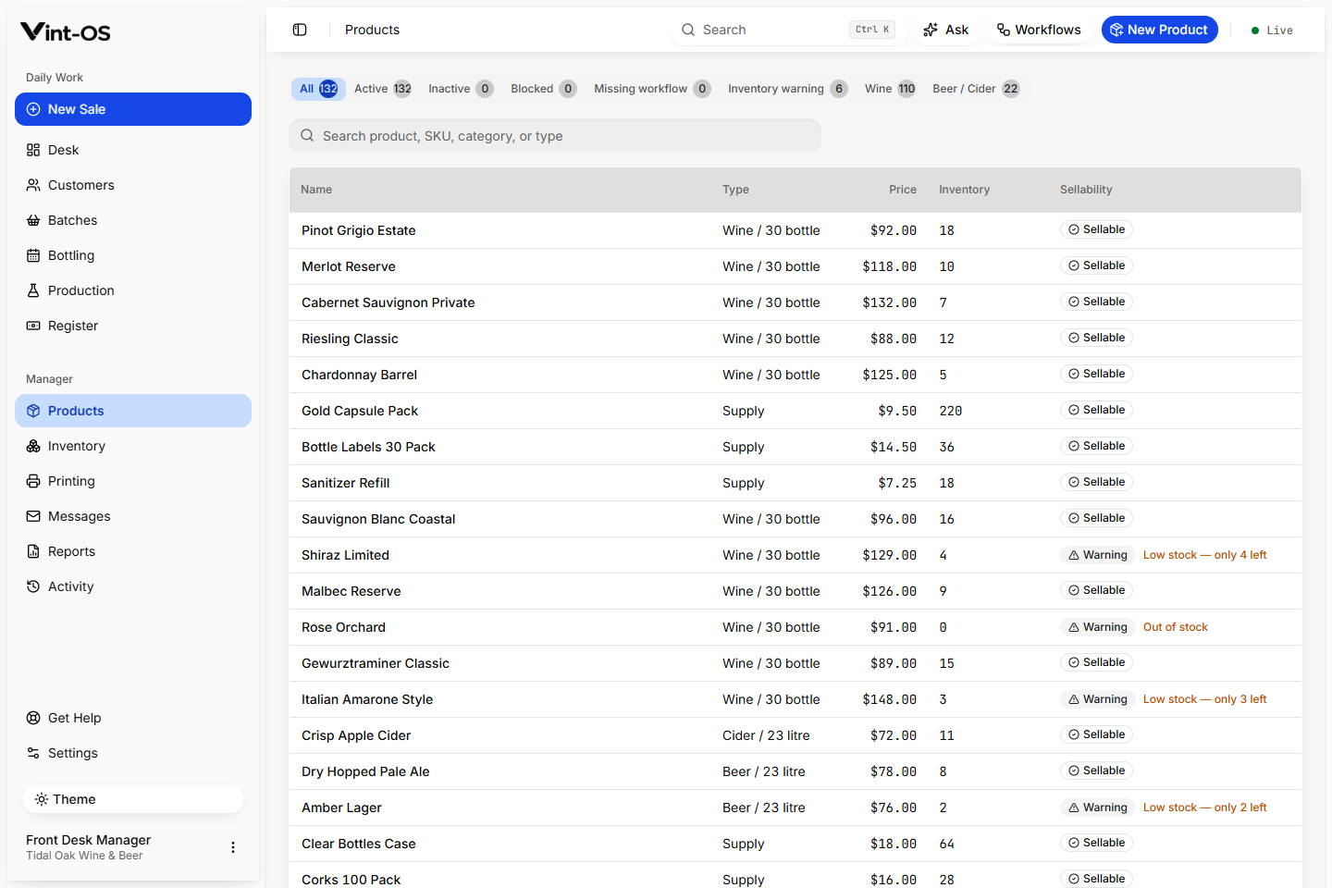Open the user account options menu
This screenshot has height=888, width=1332.
(233, 847)
